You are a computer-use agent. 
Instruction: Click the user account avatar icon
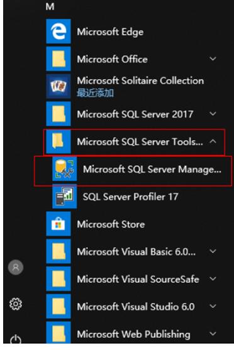[16, 268]
